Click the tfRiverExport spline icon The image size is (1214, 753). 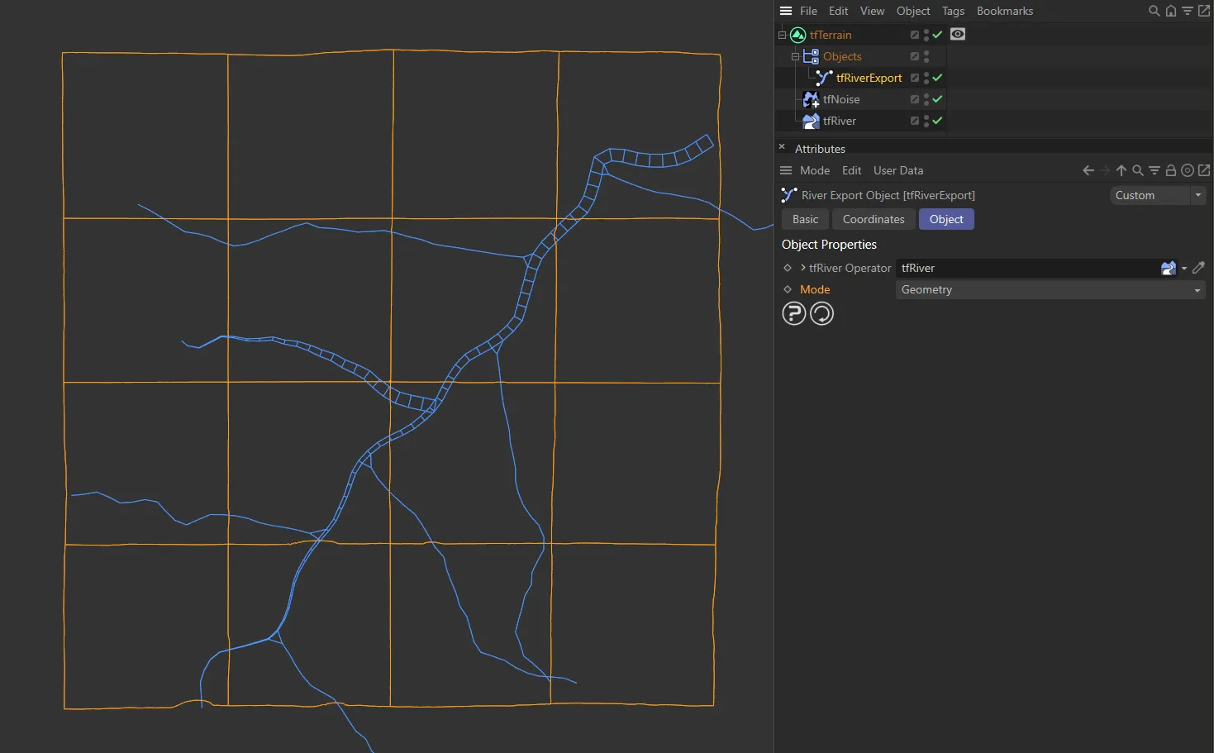(x=823, y=78)
